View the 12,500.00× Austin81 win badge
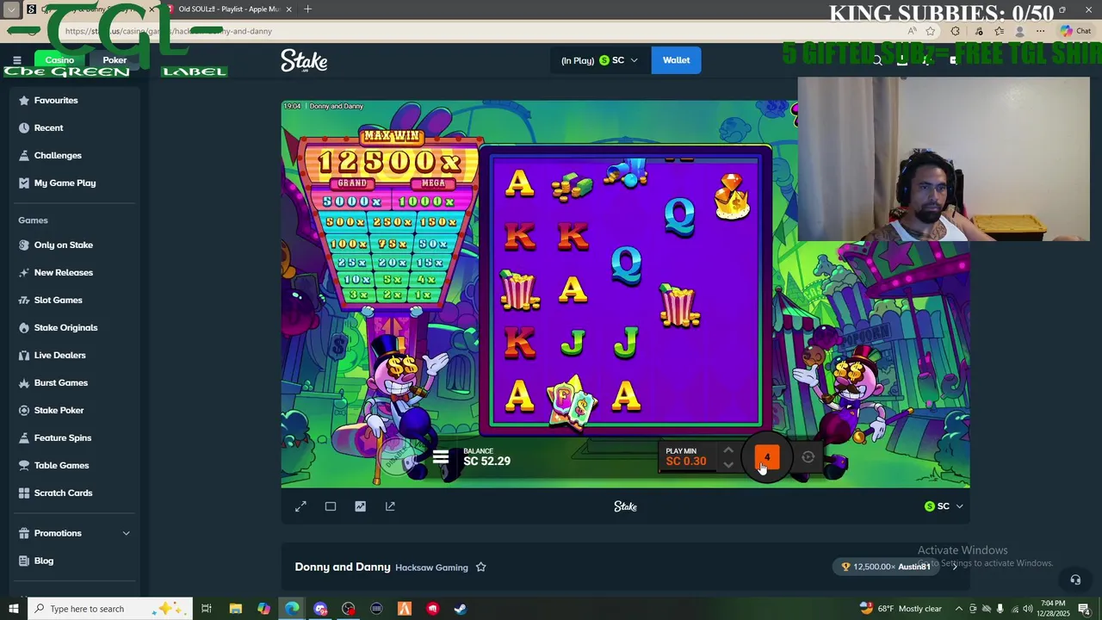This screenshot has width=1102, height=620. tap(886, 567)
